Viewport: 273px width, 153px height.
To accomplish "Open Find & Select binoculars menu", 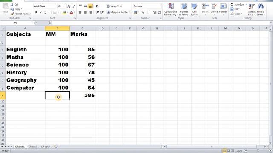I will coord(261,9).
